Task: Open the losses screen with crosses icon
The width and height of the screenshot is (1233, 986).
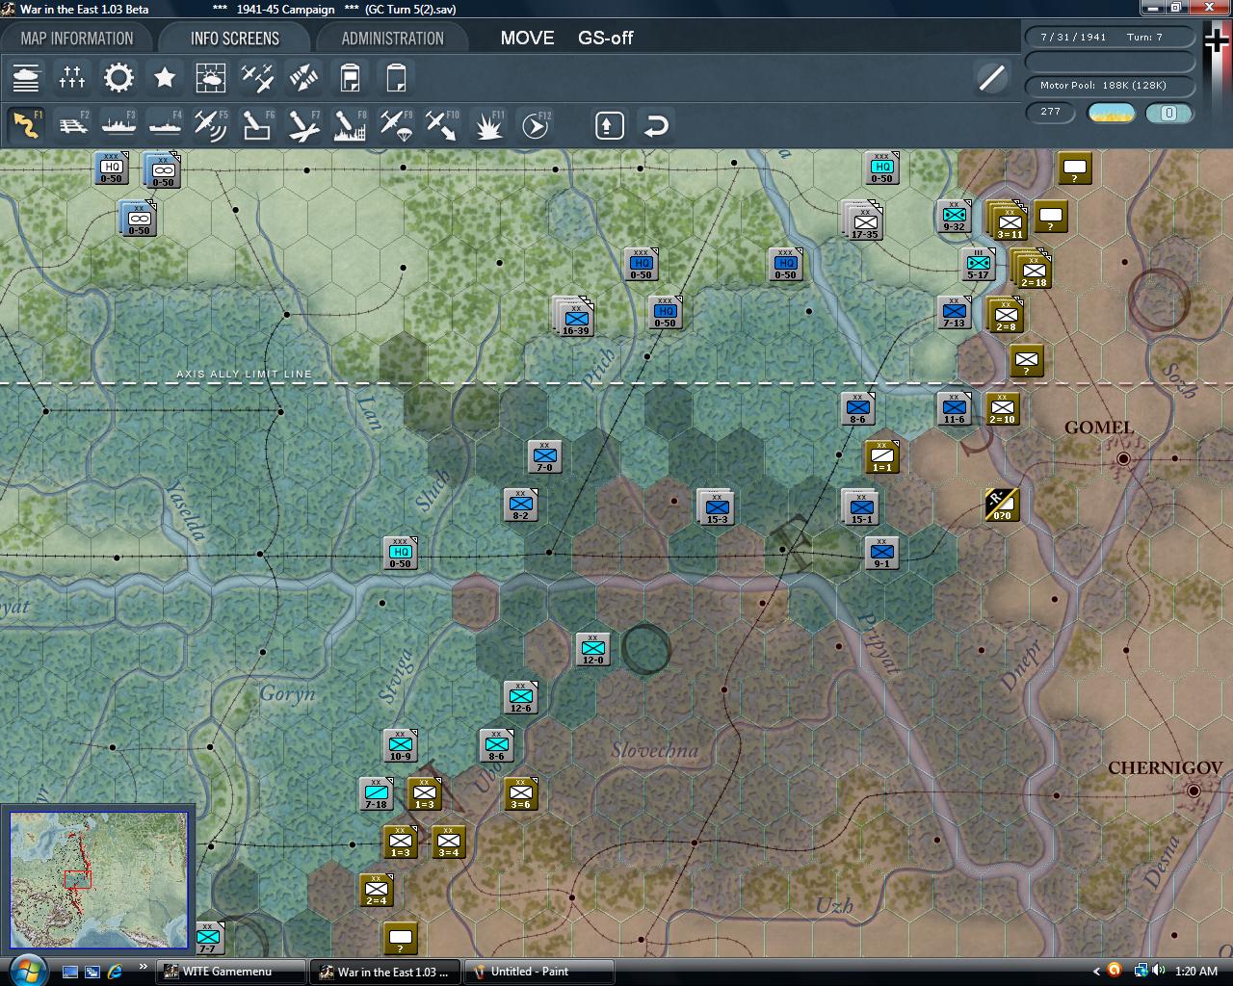Action: tap(72, 78)
